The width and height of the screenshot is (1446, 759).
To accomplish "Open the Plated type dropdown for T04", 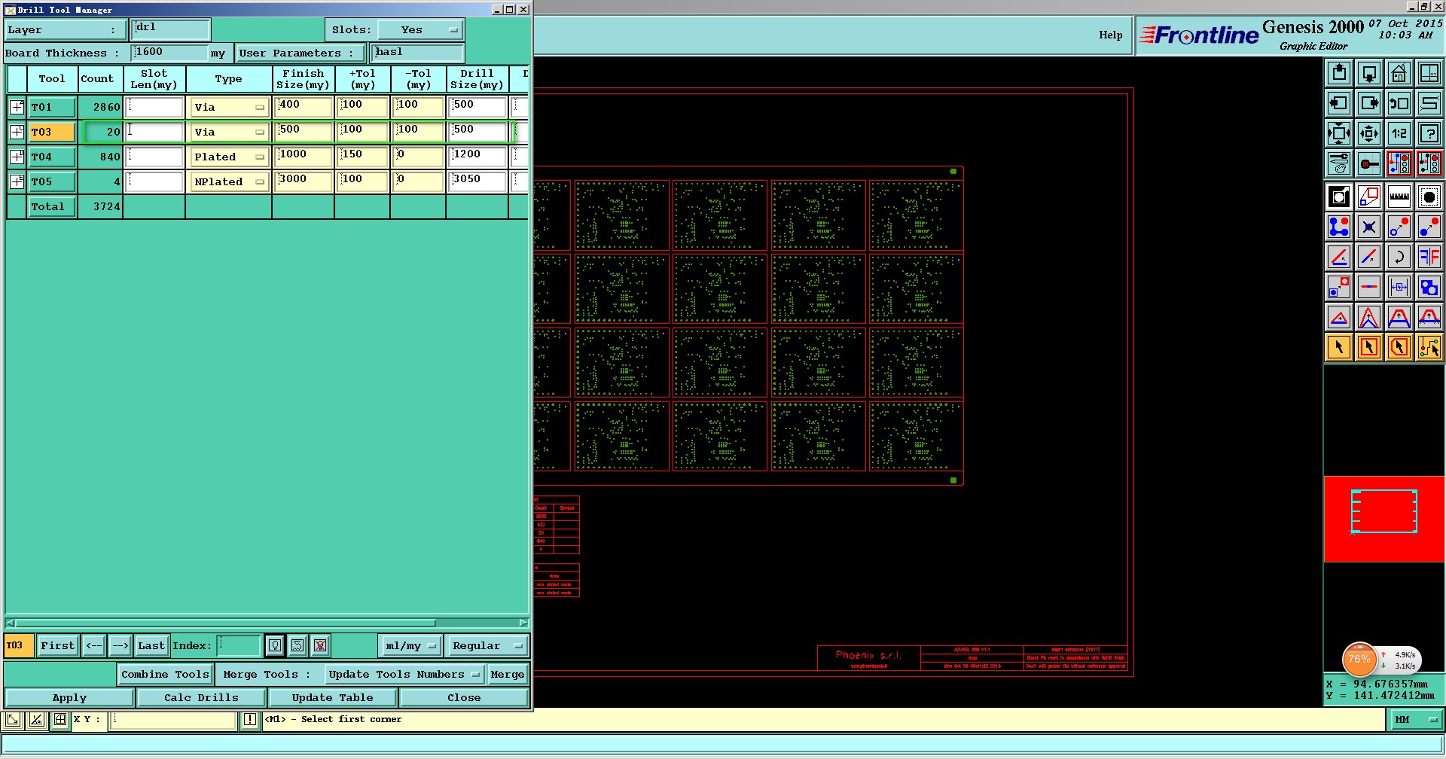I will click(x=230, y=157).
